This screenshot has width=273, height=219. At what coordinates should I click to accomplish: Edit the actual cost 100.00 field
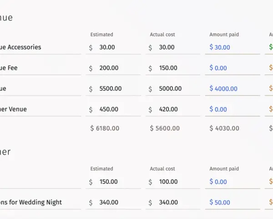[x=173, y=182]
